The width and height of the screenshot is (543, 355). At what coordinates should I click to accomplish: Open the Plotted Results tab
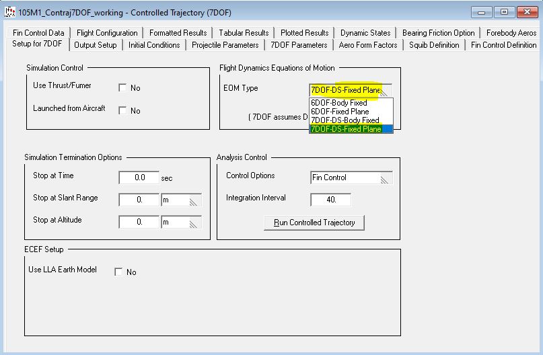click(304, 33)
